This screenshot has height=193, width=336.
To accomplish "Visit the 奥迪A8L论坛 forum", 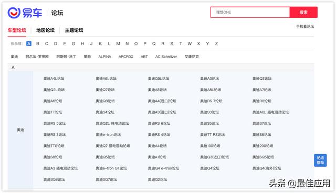I will pos(211,90).
